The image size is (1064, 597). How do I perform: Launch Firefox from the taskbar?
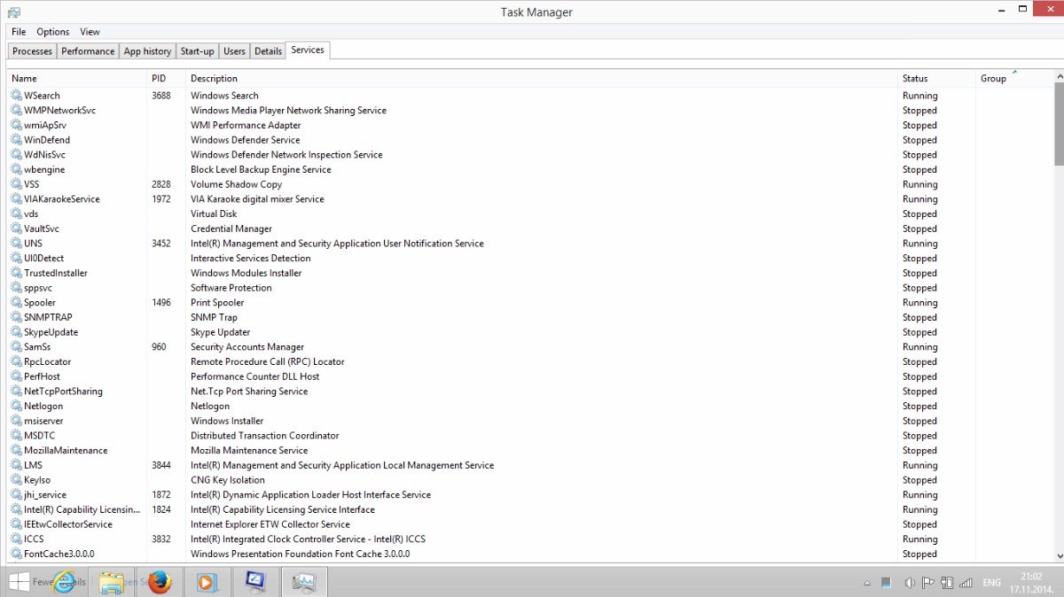coord(160,582)
